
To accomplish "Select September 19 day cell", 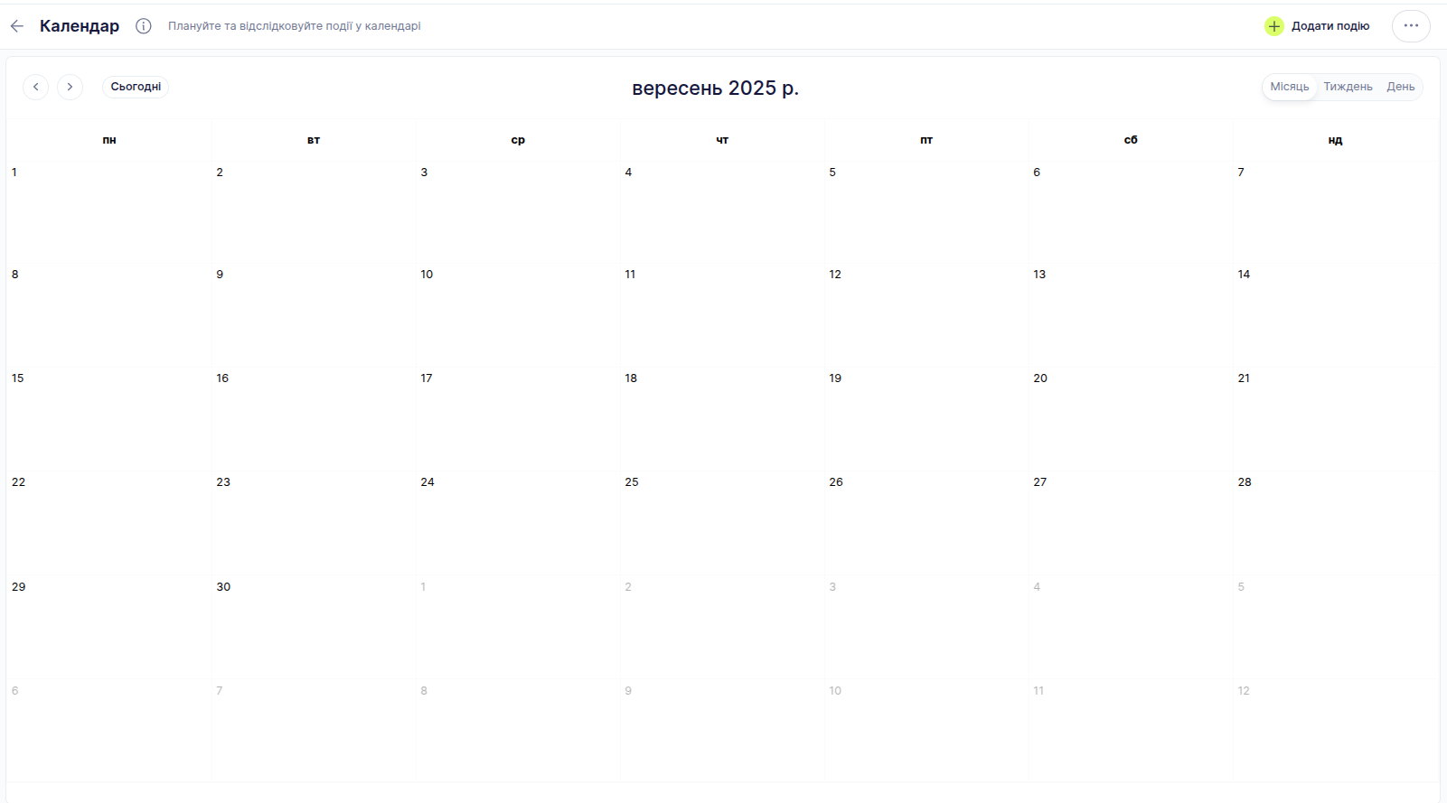I will [x=926, y=419].
